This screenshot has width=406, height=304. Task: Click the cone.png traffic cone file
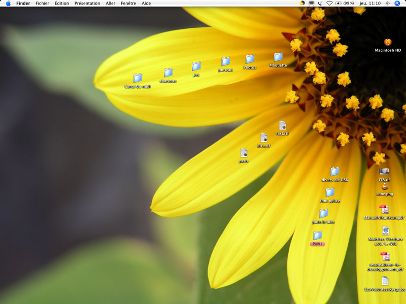click(385, 186)
